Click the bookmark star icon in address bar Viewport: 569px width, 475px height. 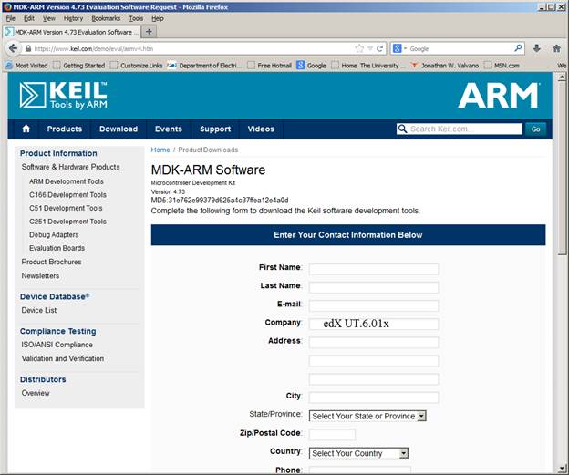click(x=359, y=48)
